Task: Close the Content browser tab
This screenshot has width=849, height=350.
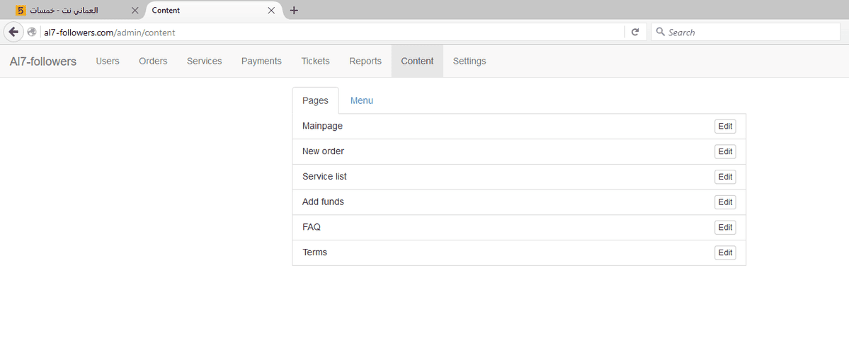Action: pyautogui.click(x=271, y=11)
